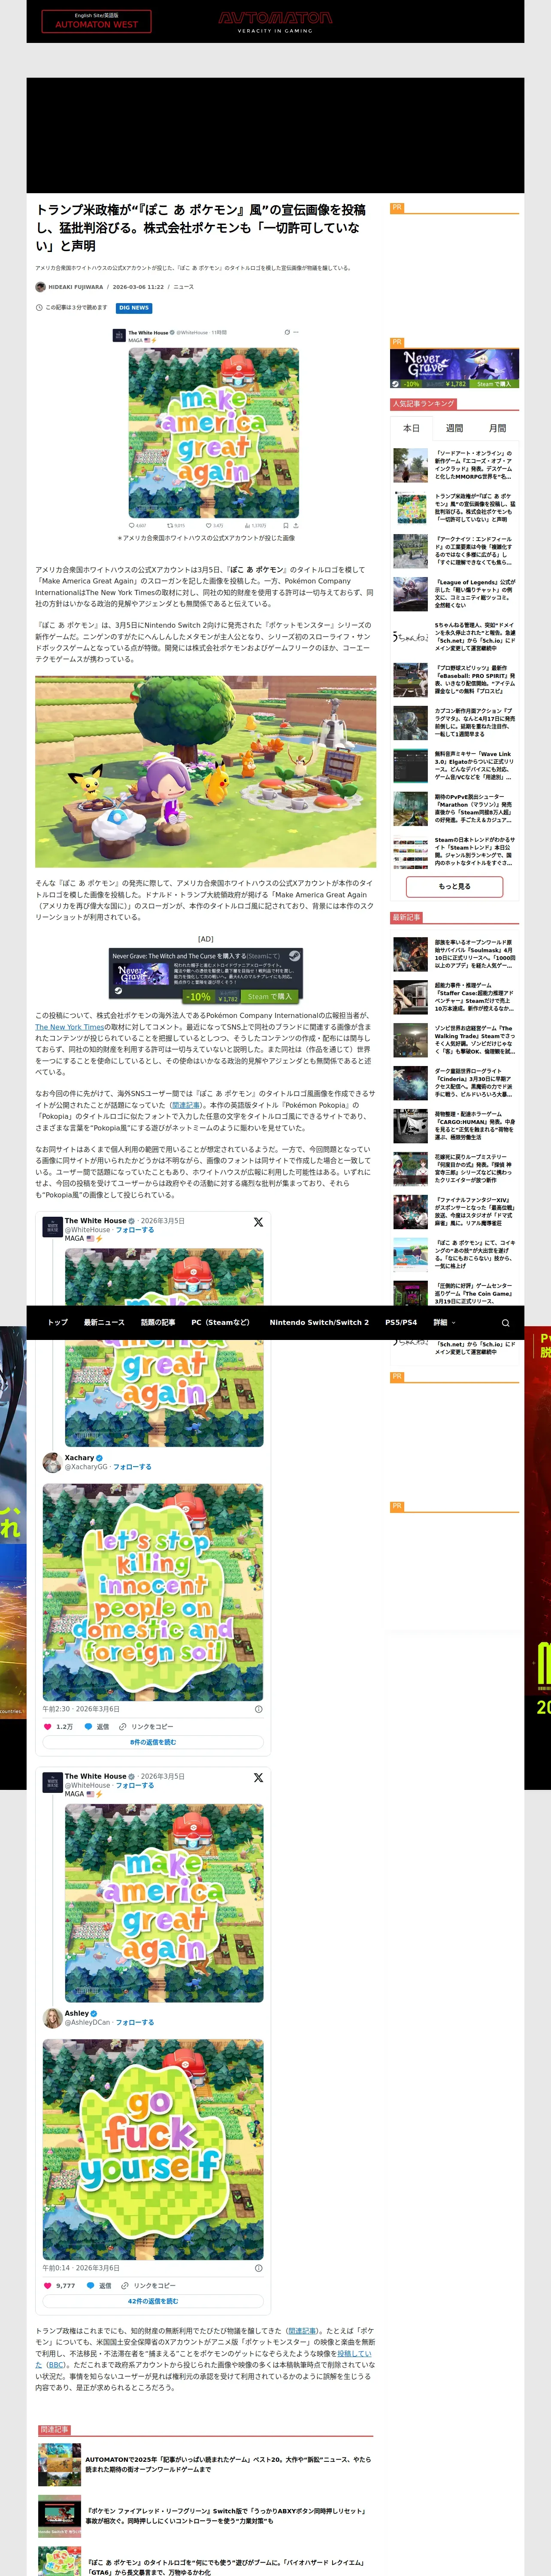551x2576 pixels.
Task: Open ソードアート・オンライン ranking article
Action: pyautogui.click(x=454, y=465)
